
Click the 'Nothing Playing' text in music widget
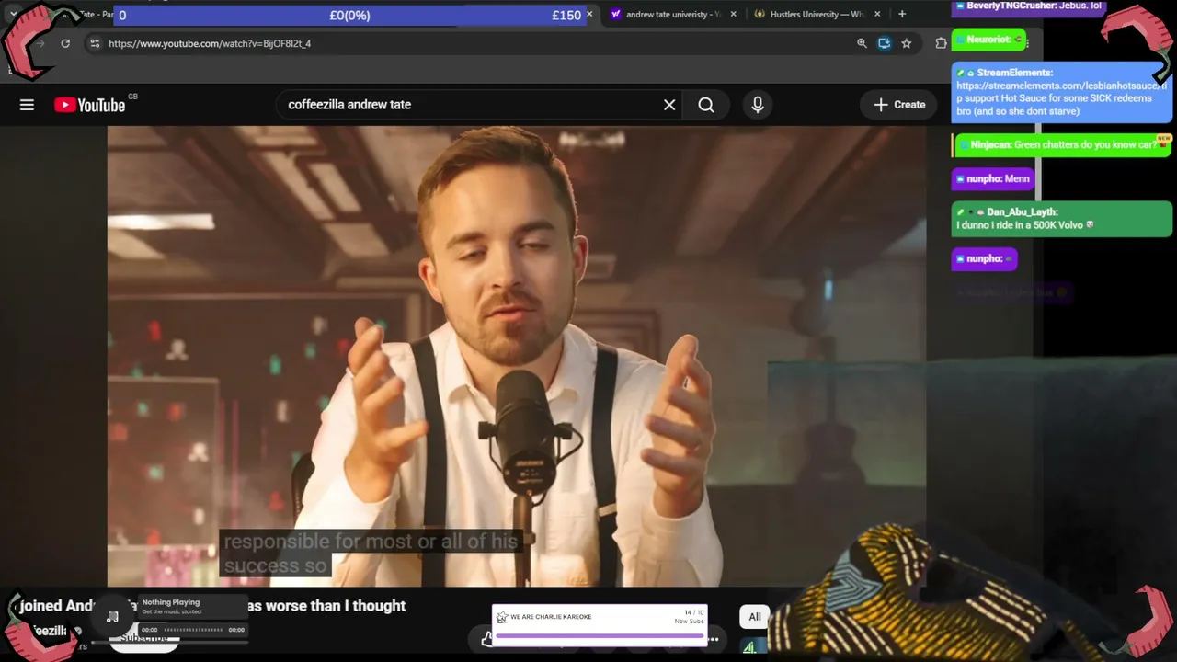[170, 603]
